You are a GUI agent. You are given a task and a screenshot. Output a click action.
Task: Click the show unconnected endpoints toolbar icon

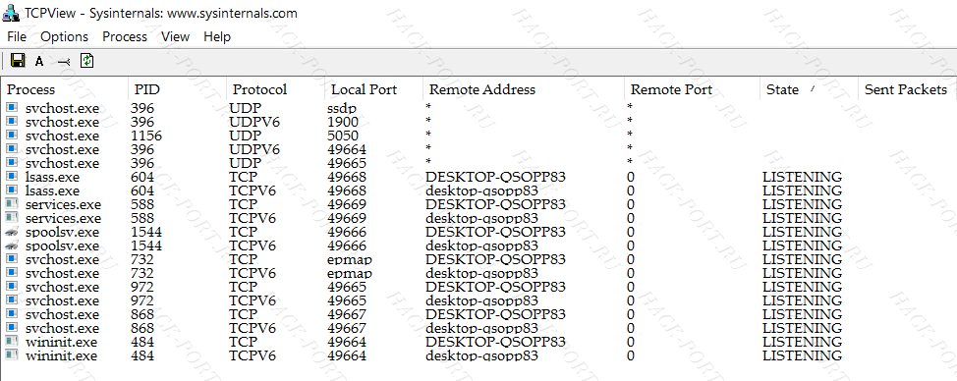point(64,62)
